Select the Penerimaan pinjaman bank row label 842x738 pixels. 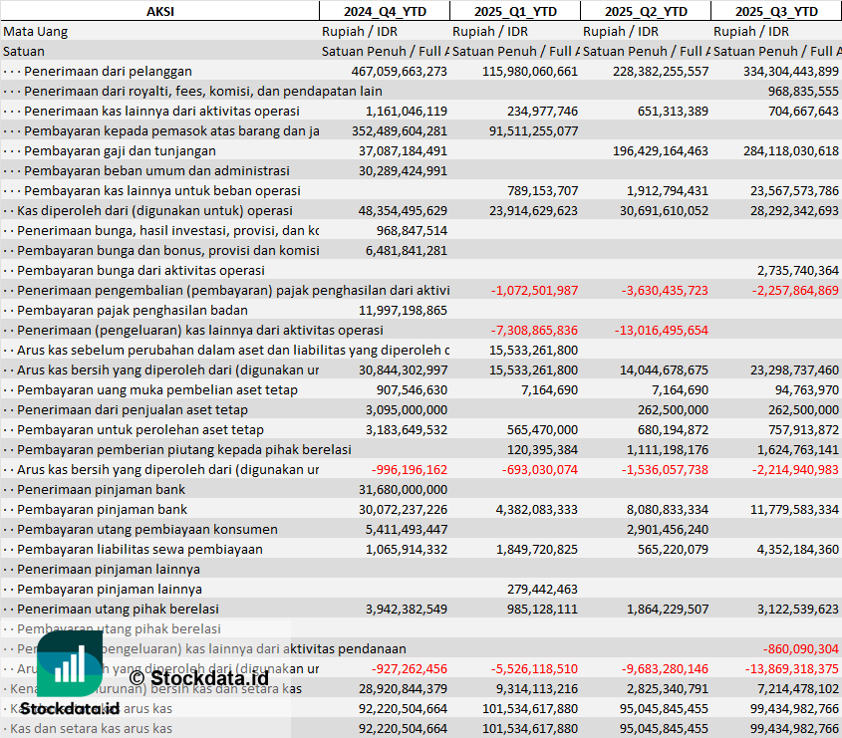pyautogui.click(x=101, y=489)
